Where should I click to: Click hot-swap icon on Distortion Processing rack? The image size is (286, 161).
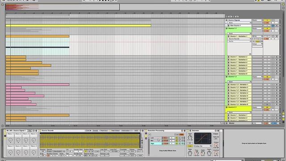(x=182, y=131)
